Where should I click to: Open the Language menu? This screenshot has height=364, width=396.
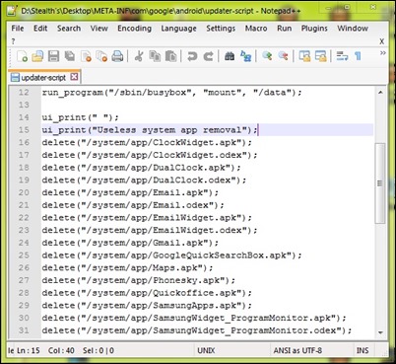[x=178, y=29]
